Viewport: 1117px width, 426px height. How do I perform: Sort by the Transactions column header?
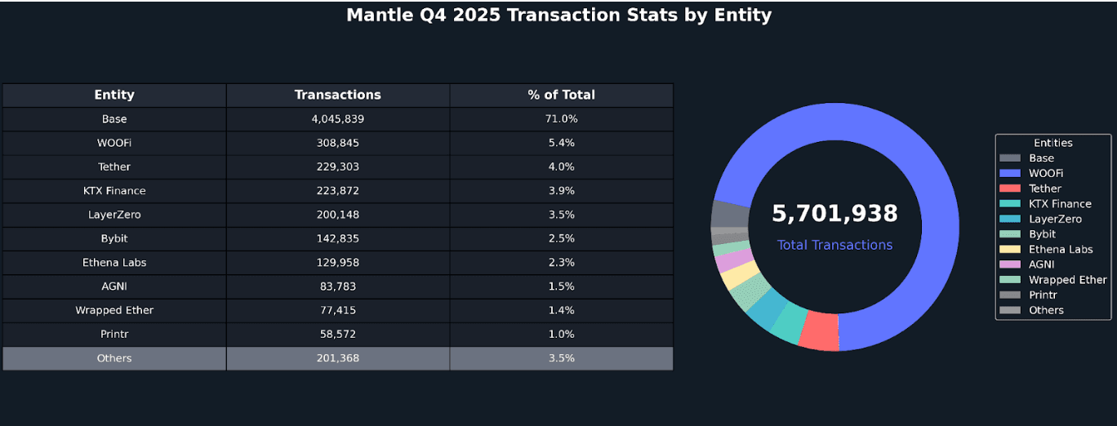338,95
